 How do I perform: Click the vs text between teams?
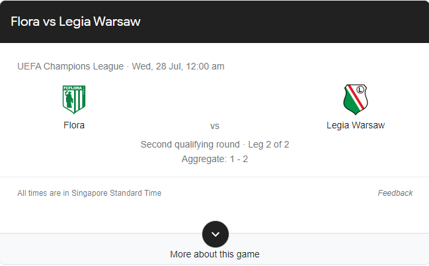[215, 126]
